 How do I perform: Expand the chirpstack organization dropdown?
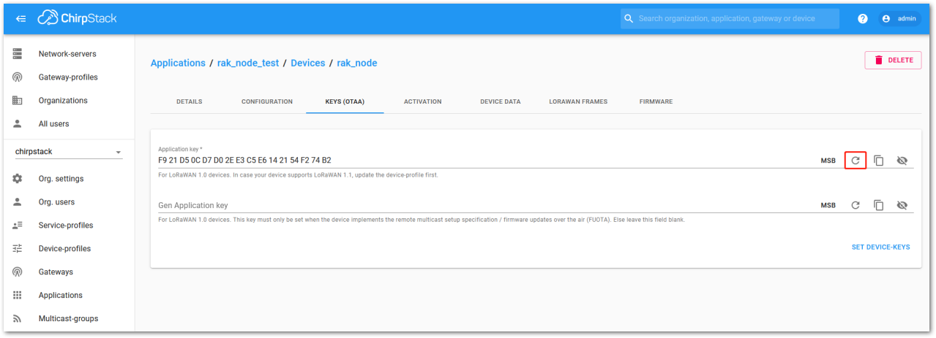pyautogui.click(x=69, y=152)
